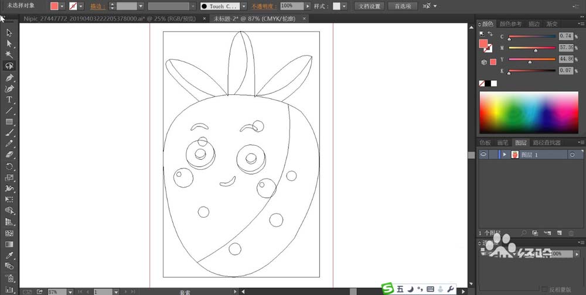Click the Make Clipping Mask icon in Layers

click(535, 233)
